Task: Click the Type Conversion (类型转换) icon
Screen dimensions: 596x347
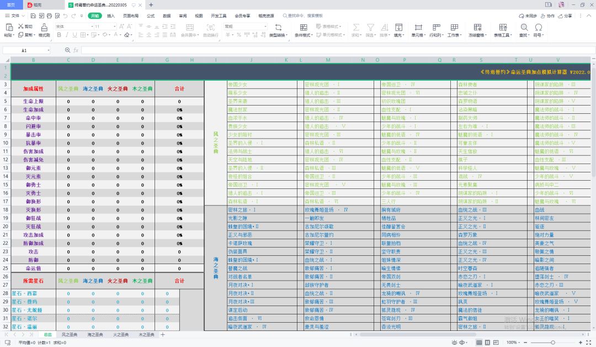Action: [278, 27]
